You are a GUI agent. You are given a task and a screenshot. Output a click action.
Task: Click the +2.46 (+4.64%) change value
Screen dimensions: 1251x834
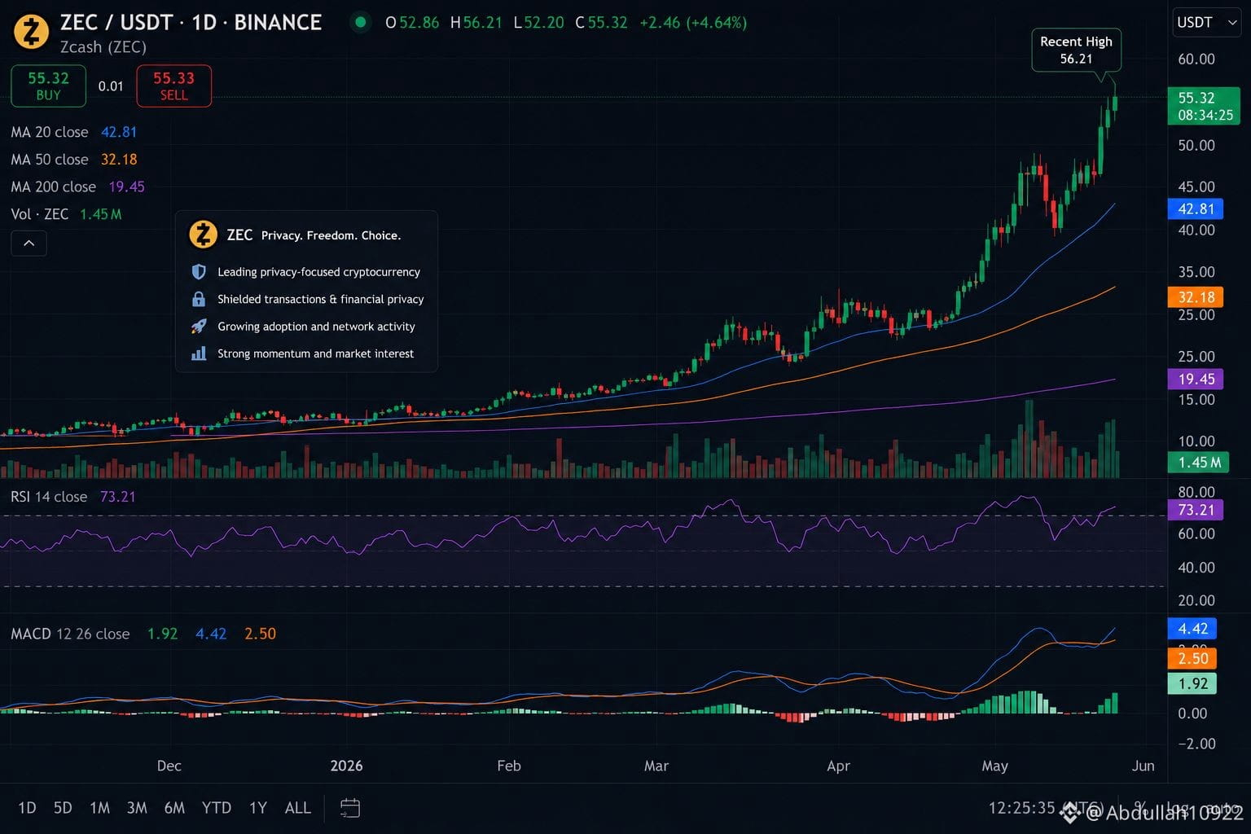[693, 23]
